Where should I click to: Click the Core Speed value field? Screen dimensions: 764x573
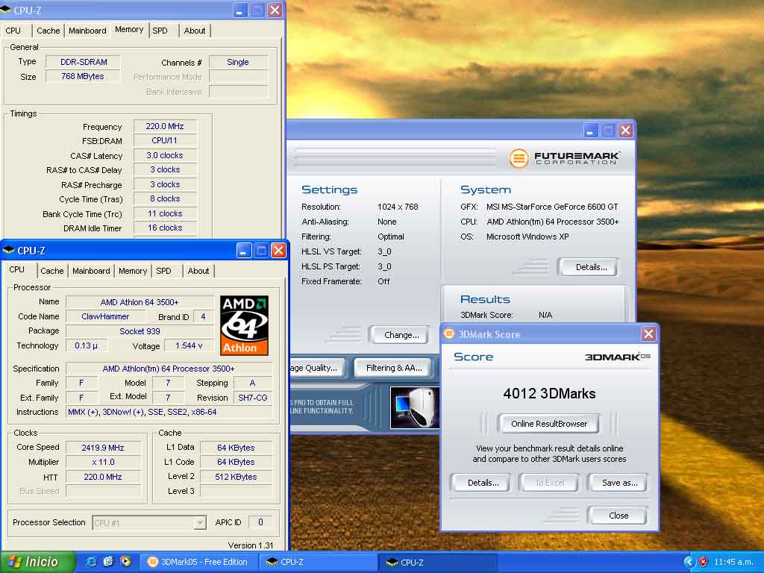click(x=101, y=448)
